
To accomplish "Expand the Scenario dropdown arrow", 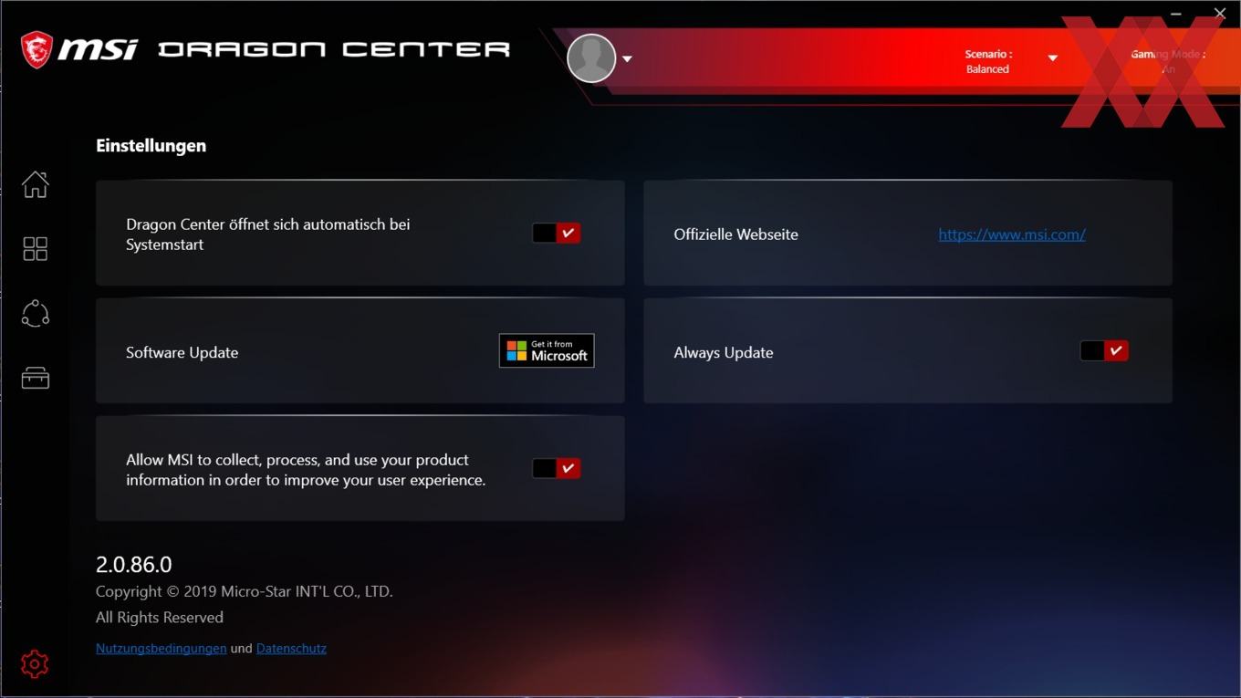I will [1052, 58].
